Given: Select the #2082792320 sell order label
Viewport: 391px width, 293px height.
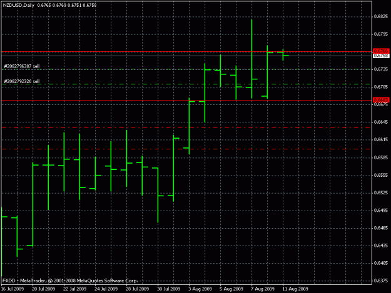Looking at the screenshot, I should [x=22, y=81].
